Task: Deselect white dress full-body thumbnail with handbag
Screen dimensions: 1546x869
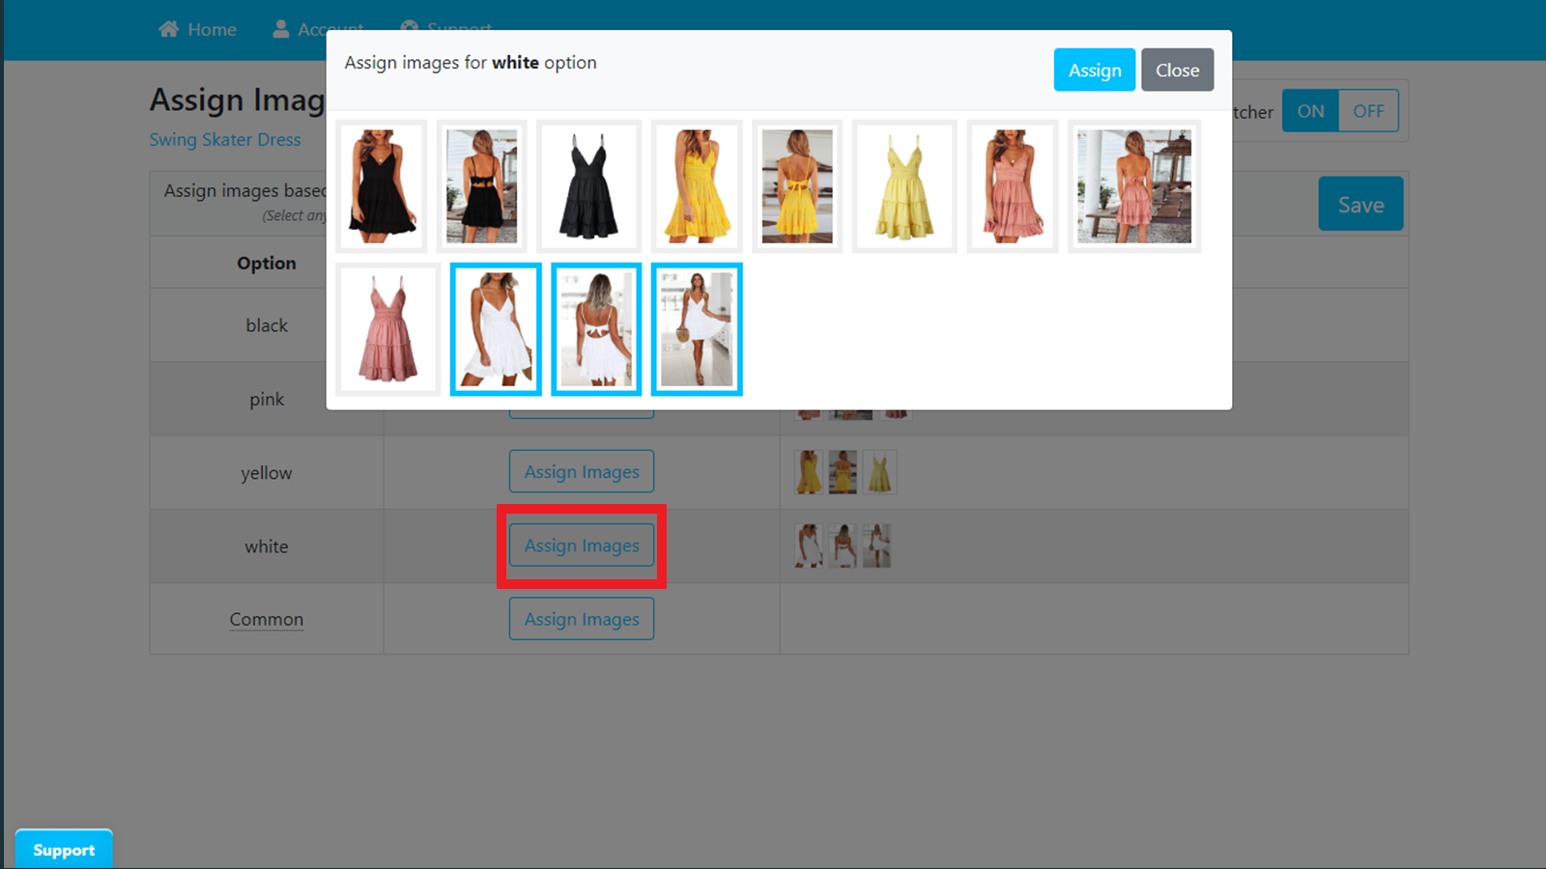Action: (x=697, y=329)
